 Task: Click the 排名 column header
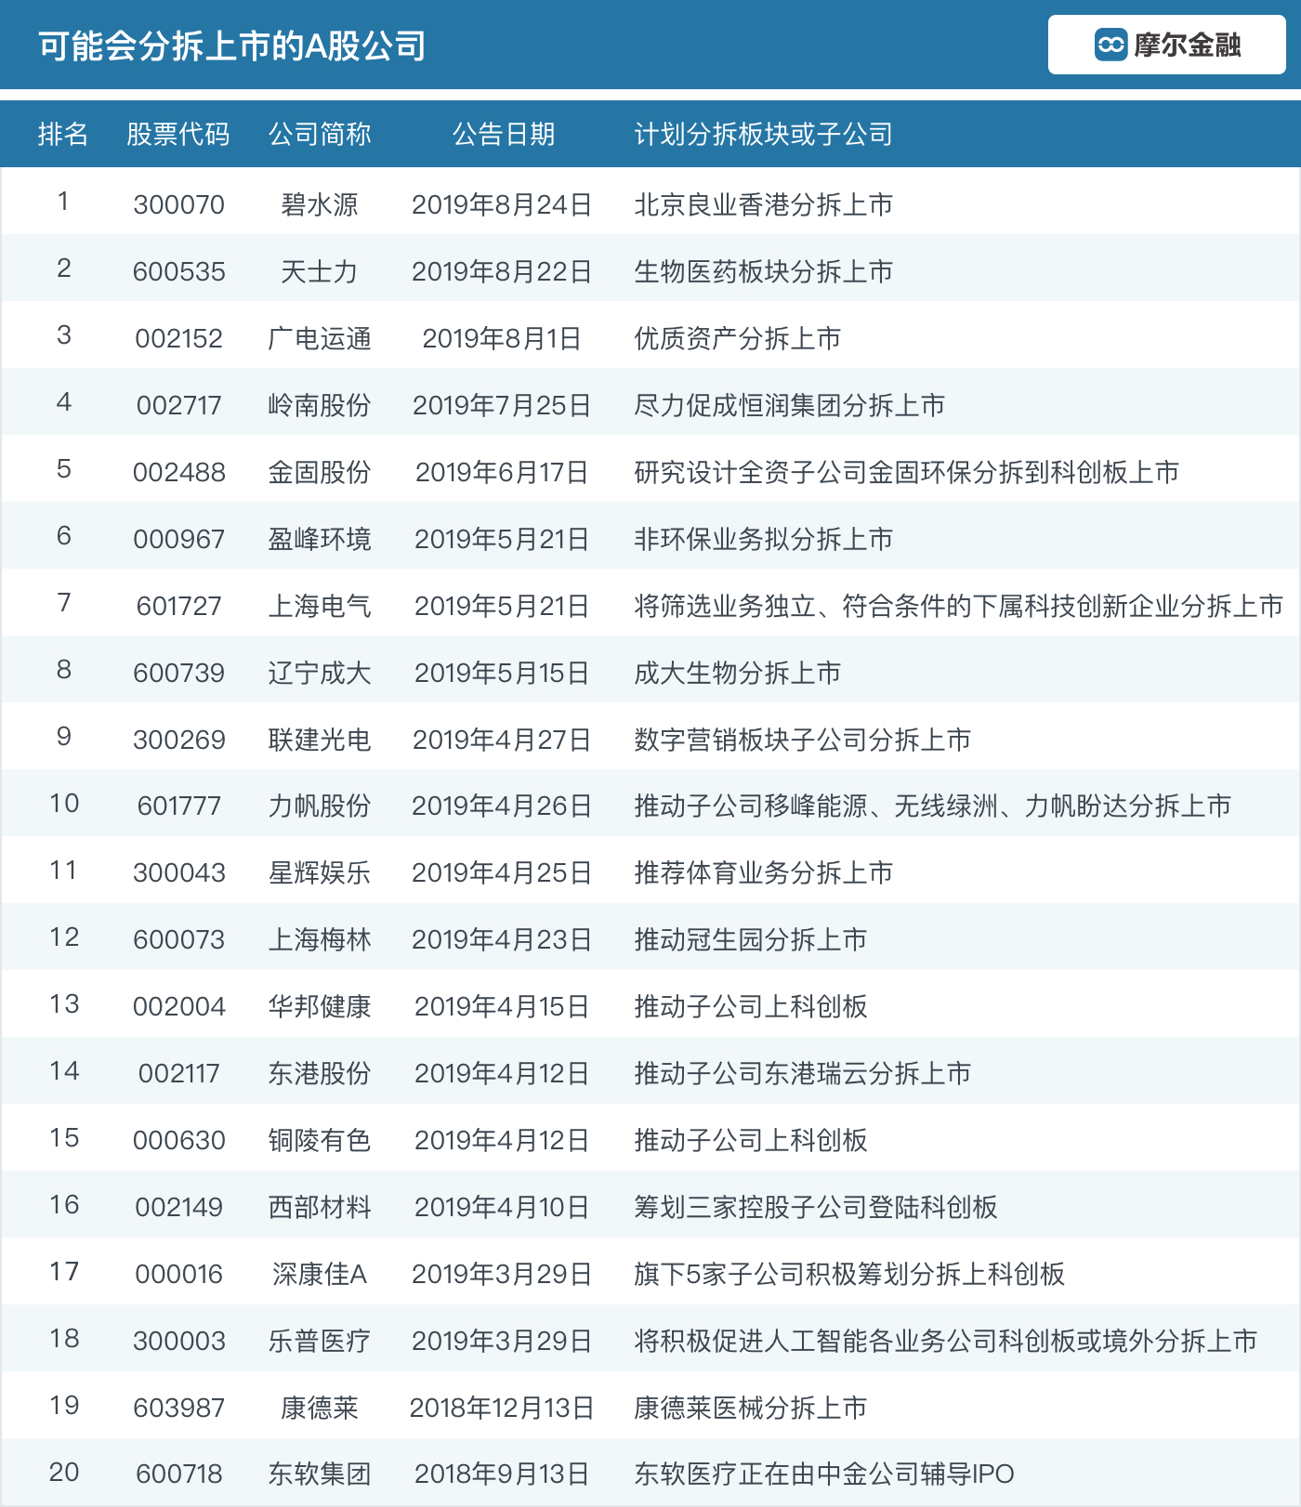(x=63, y=135)
